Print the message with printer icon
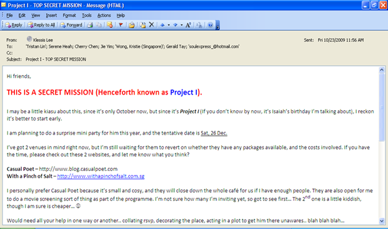Image resolution: width=388 pixels, height=229 pixels. click(90, 25)
